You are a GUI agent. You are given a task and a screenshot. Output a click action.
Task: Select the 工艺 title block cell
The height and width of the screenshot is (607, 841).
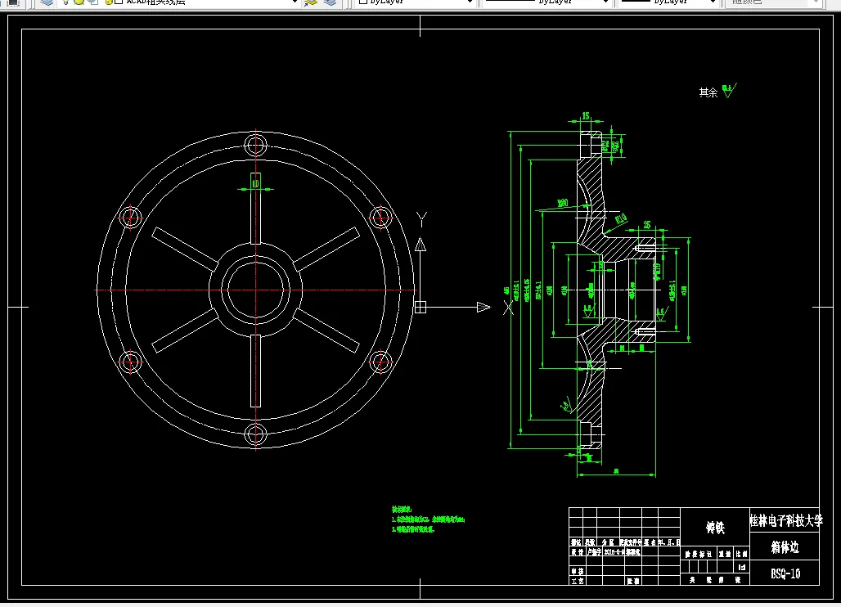coord(577,581)
